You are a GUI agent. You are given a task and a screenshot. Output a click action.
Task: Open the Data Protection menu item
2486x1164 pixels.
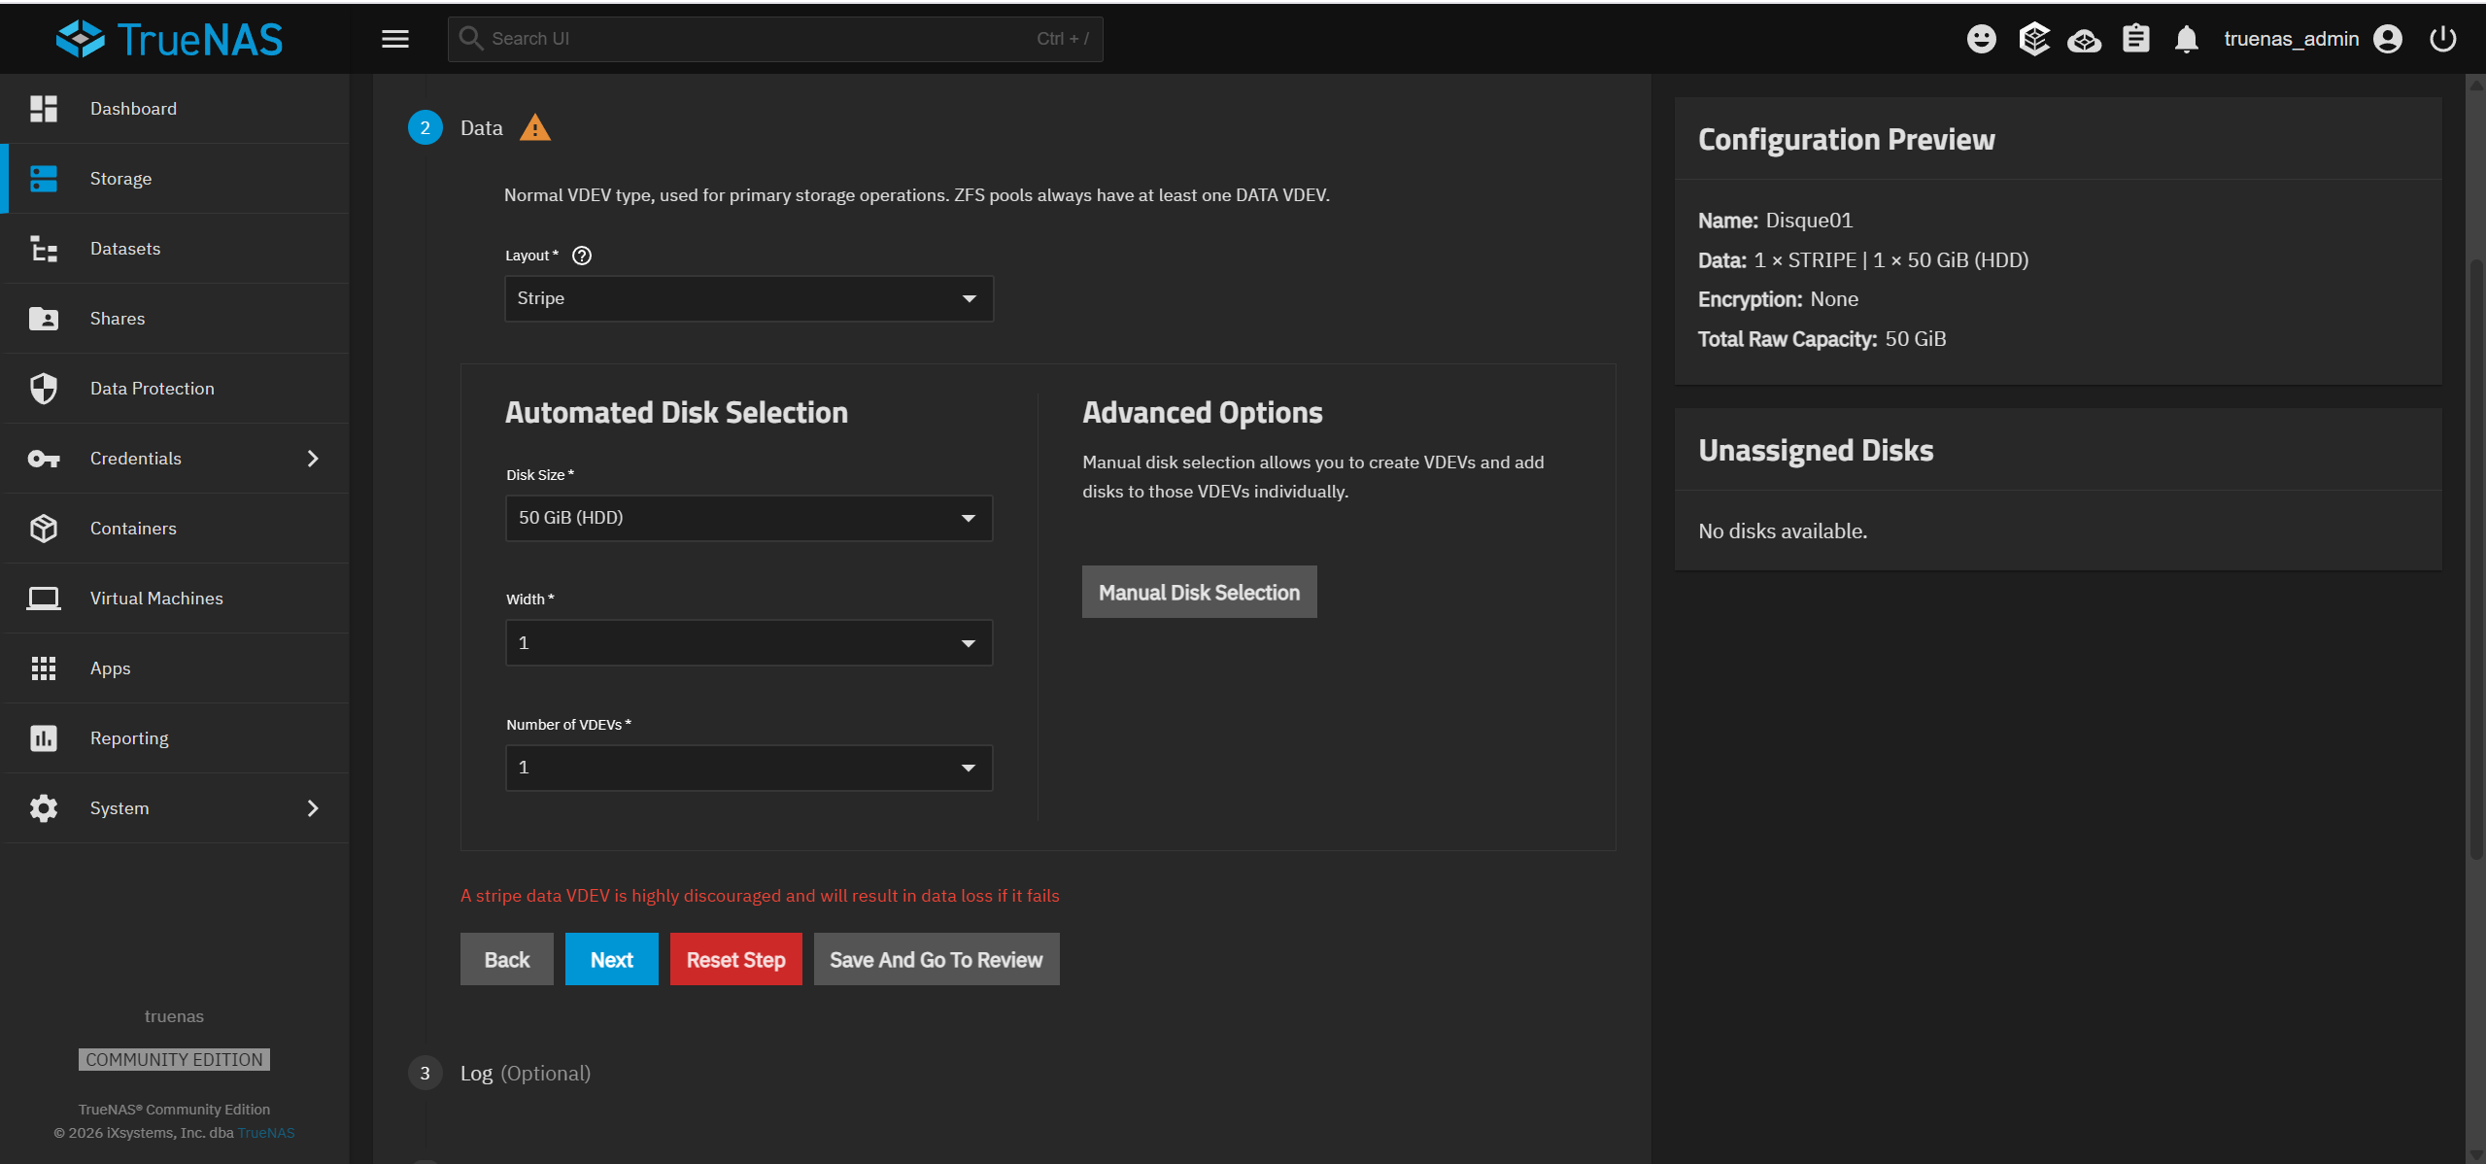tap(175, 389)
